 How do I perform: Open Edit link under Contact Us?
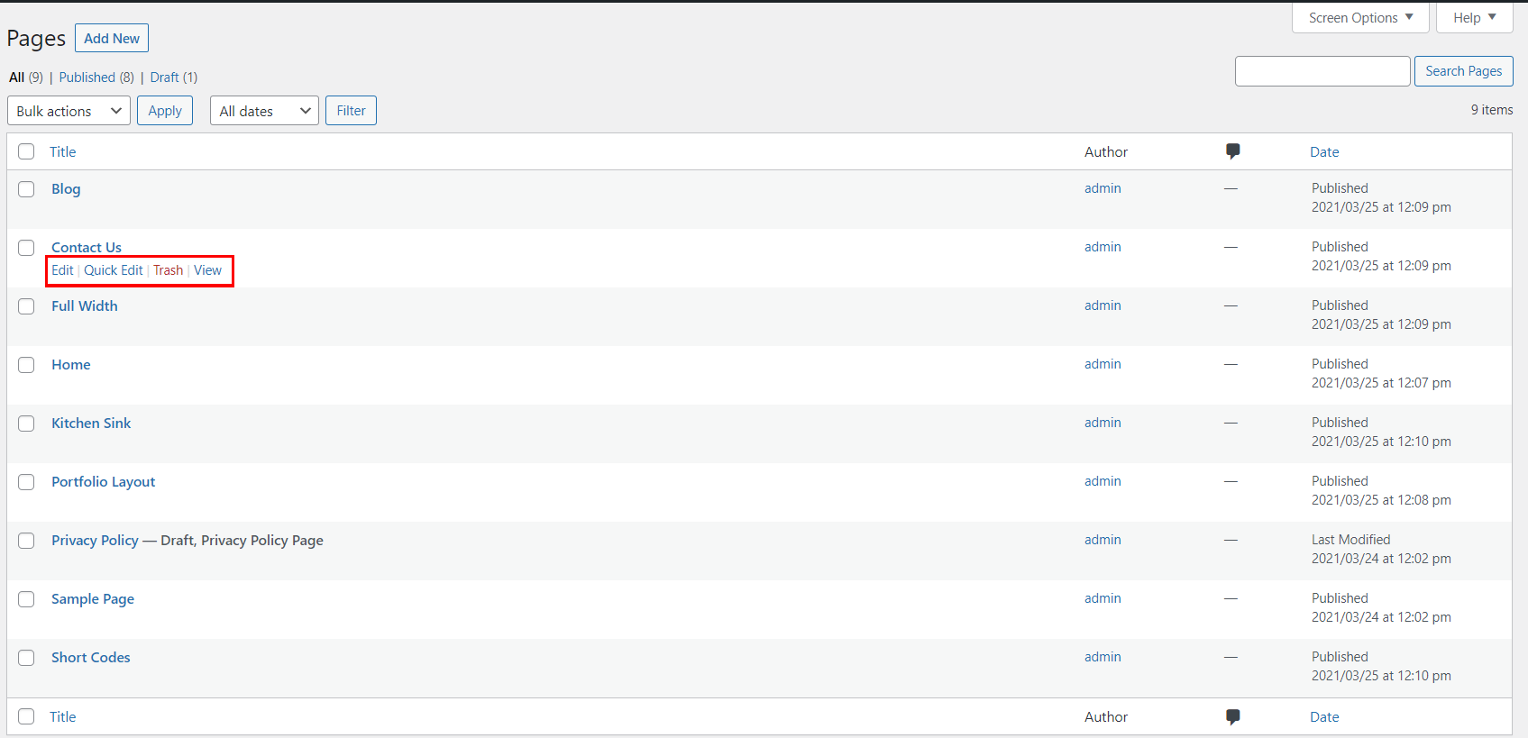point(62,270)
